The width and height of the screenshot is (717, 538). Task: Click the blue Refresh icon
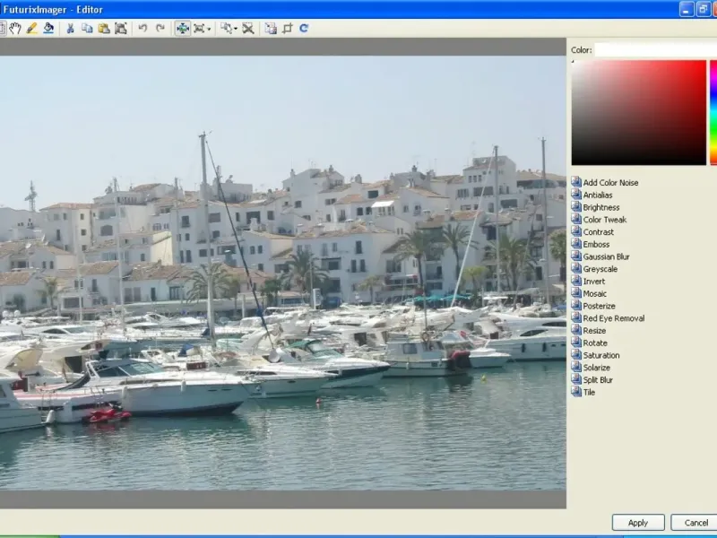point(304,29)
